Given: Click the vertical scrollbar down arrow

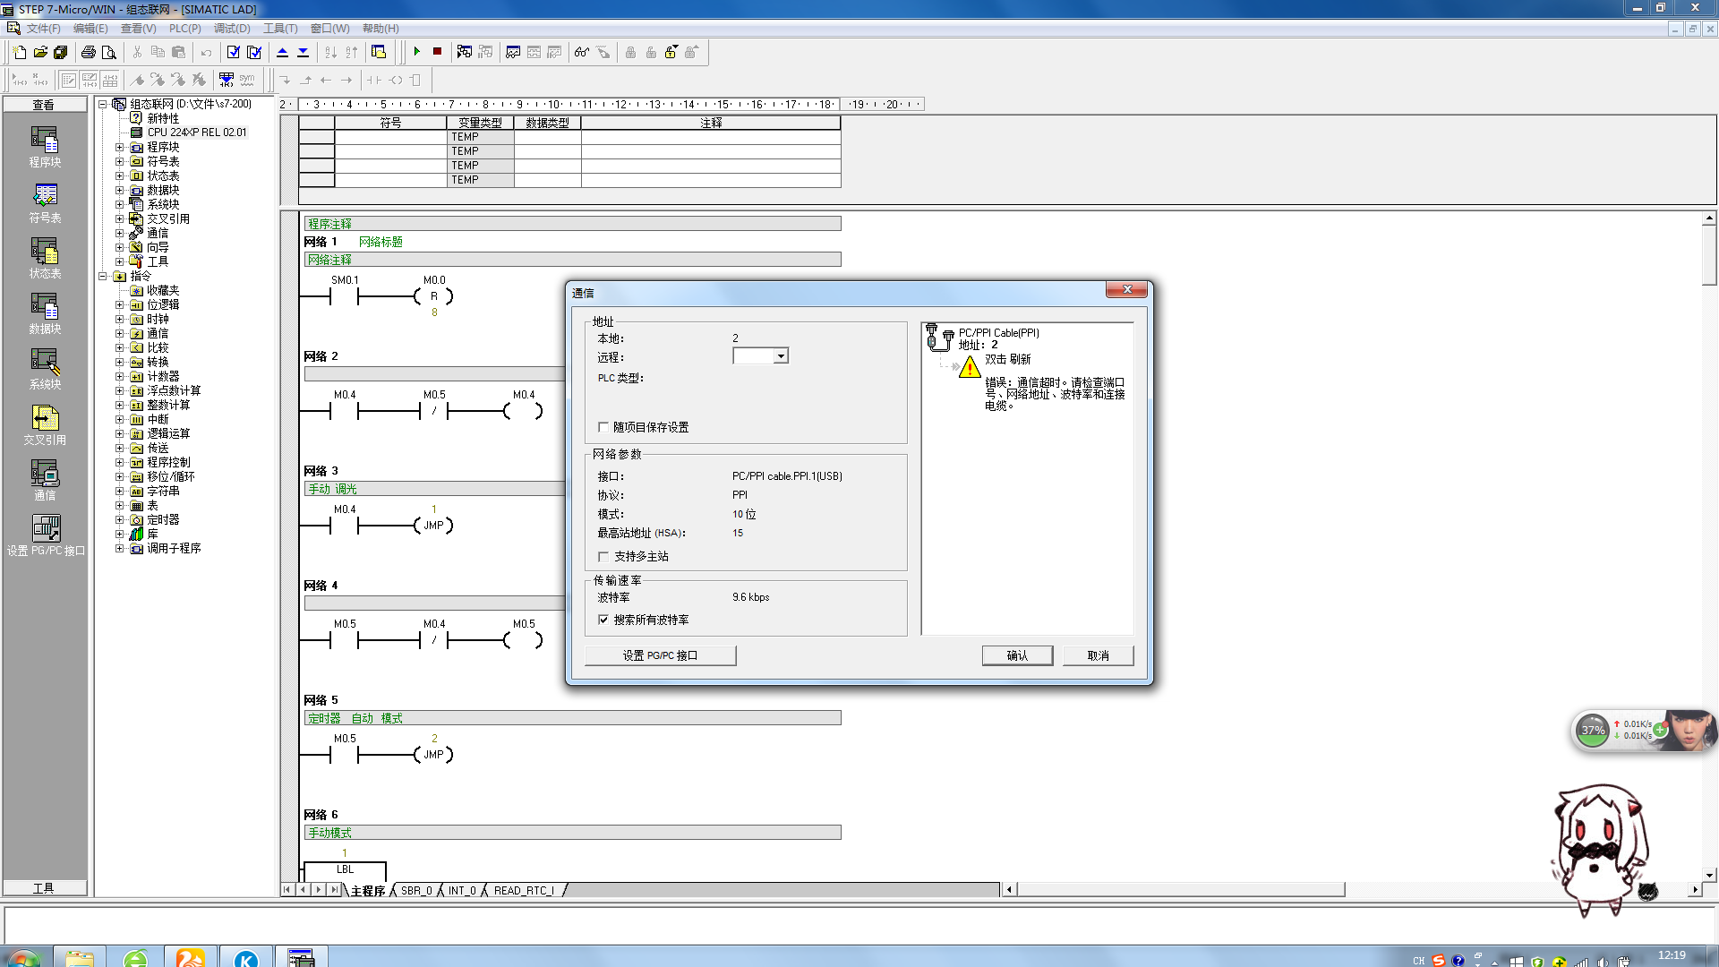Looking at the screenshot, I should pyautogui.click(x=1709, y=875).
